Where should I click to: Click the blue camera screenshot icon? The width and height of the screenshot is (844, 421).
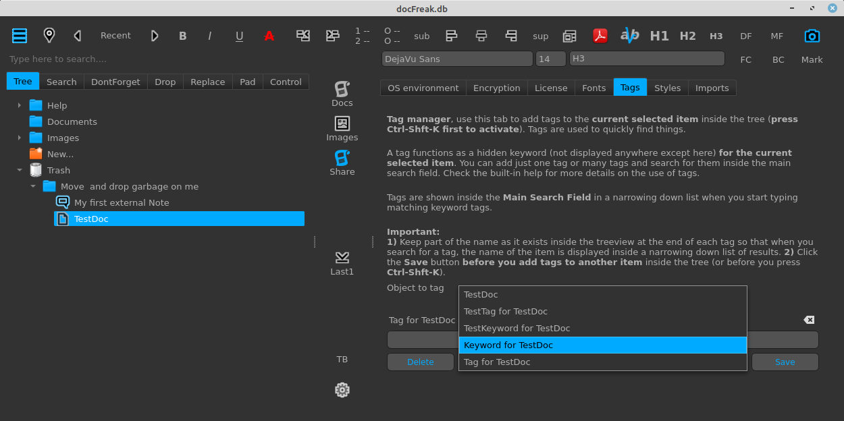812,36
